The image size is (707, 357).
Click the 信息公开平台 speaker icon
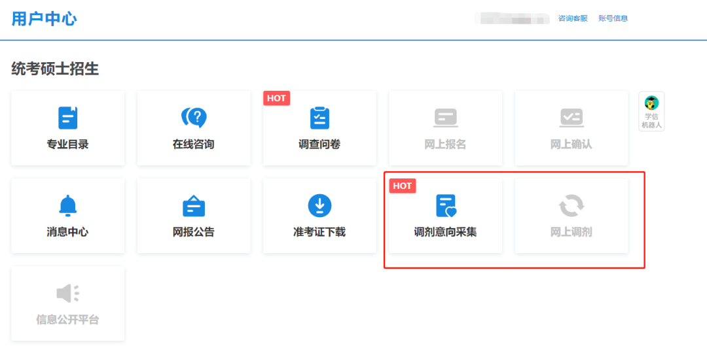67,294
